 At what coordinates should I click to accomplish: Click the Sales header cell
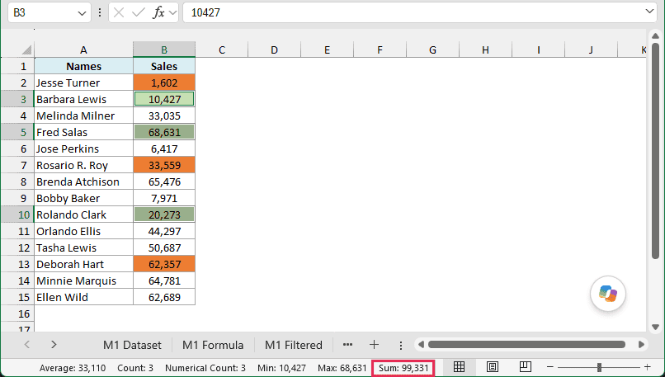[x=164, y=66]
